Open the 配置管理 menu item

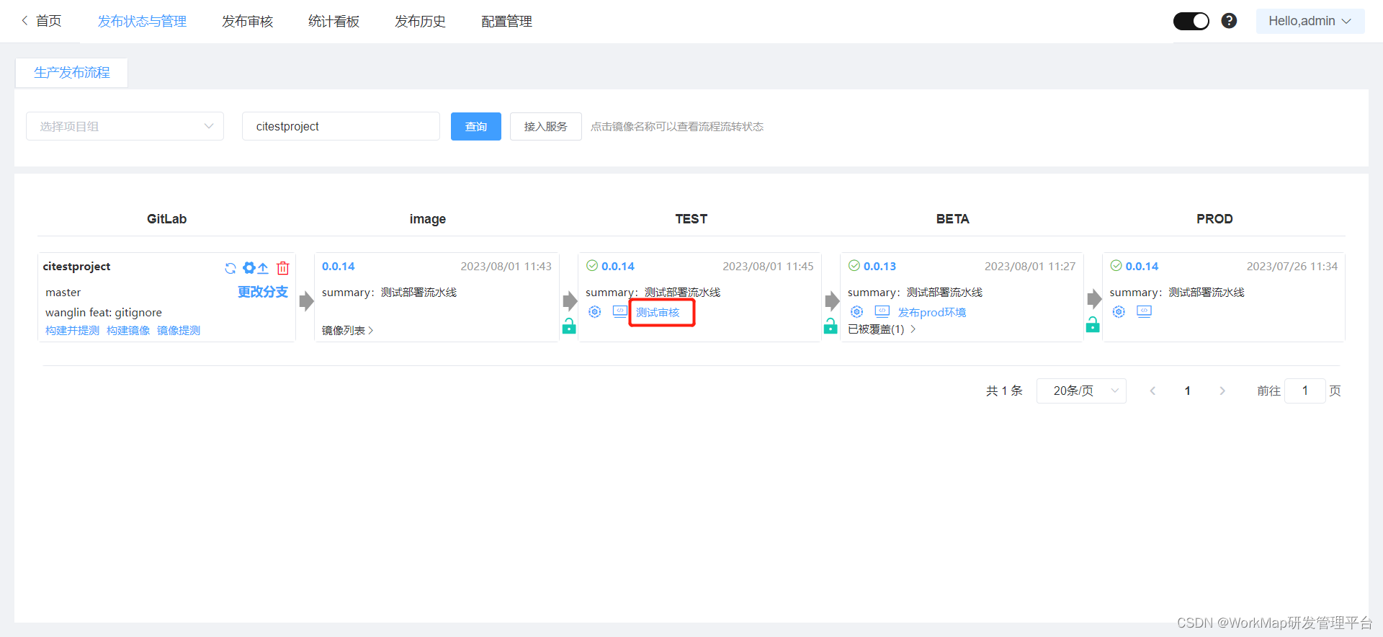[x=506, y=22]
